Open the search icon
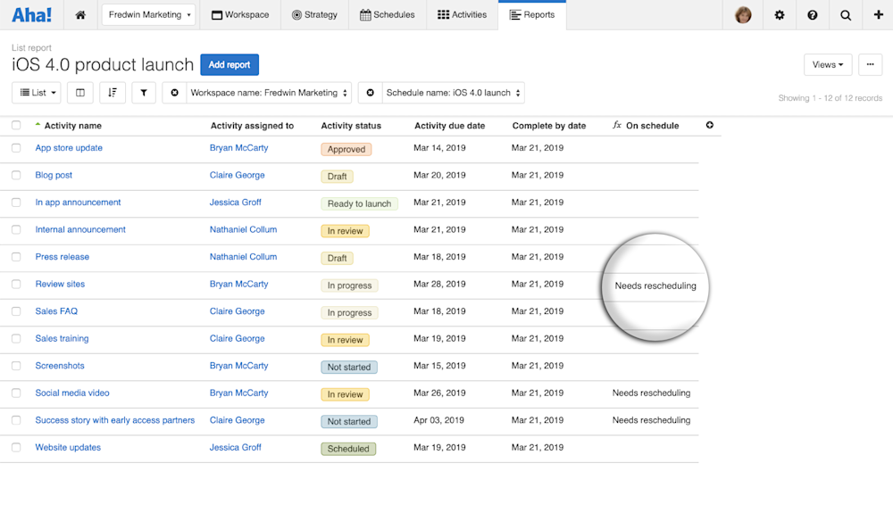This screenshot has height=521, width=893. click(845, 14)
